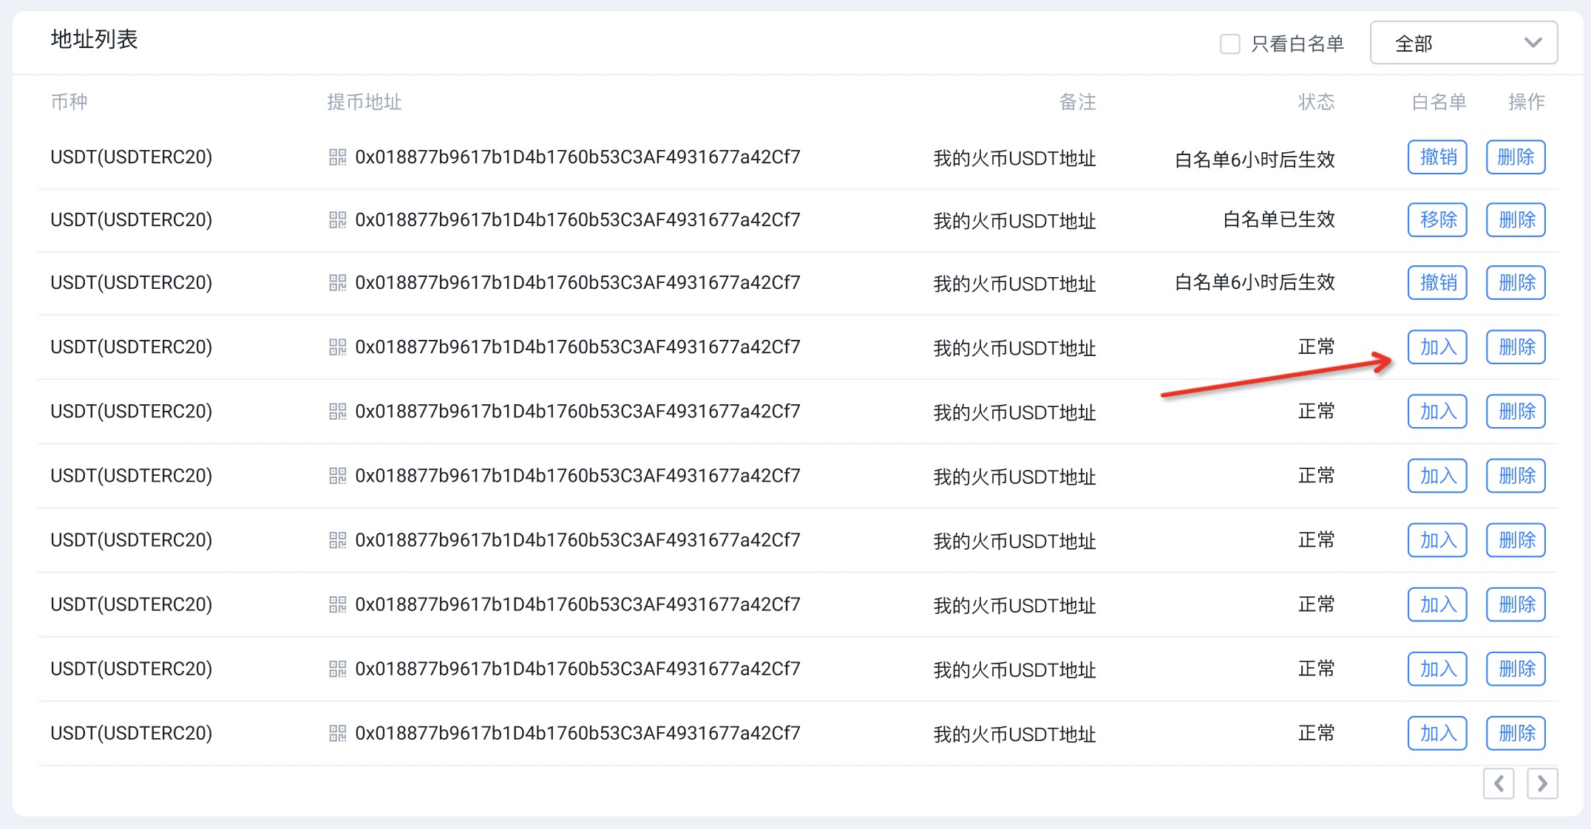Click 白名单6小时后生效 status in the first row
1591x829 pixels.
[1255, 159]
